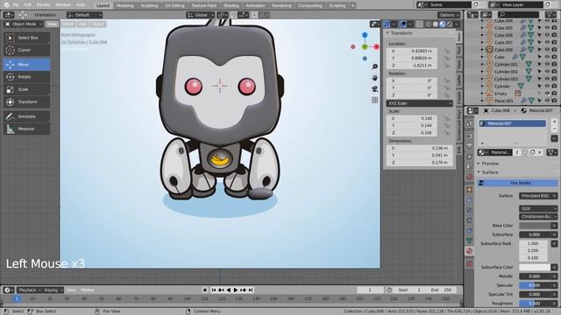The image size is (561, 315).
Task: Select the Select Box tool
Action: click(x=27, y=38)
